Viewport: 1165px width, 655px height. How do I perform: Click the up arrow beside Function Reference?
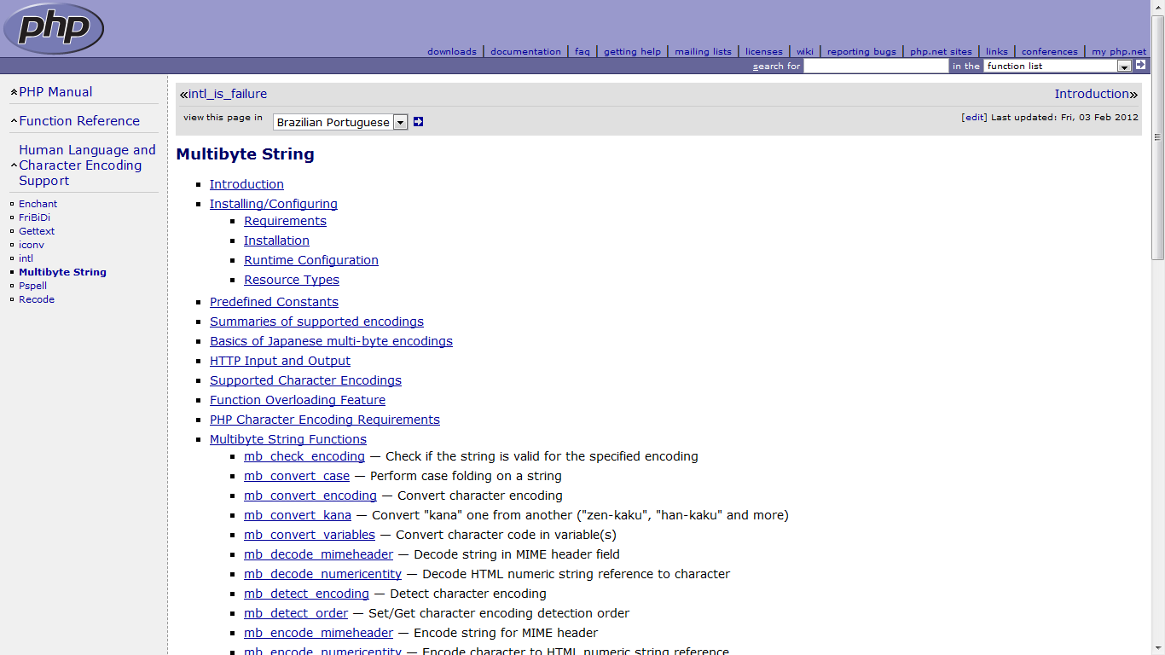click(14, 121)
